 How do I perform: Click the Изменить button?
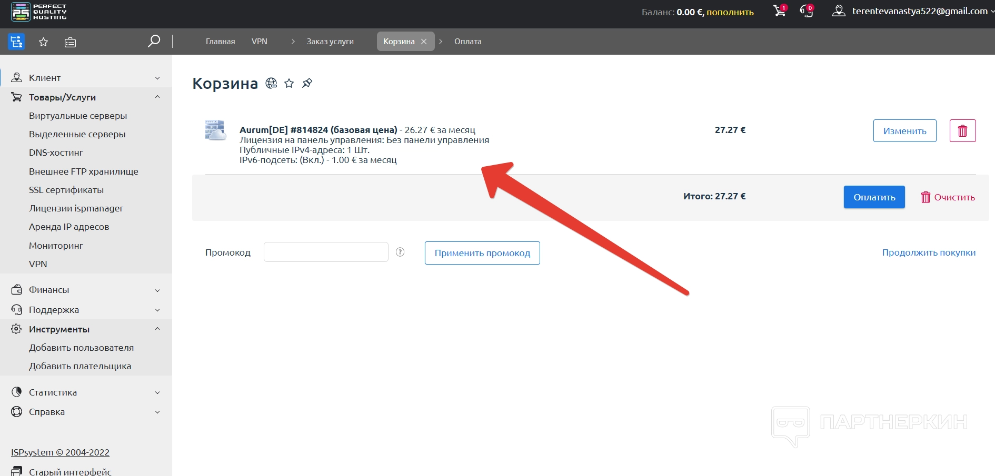click(905, 131)
